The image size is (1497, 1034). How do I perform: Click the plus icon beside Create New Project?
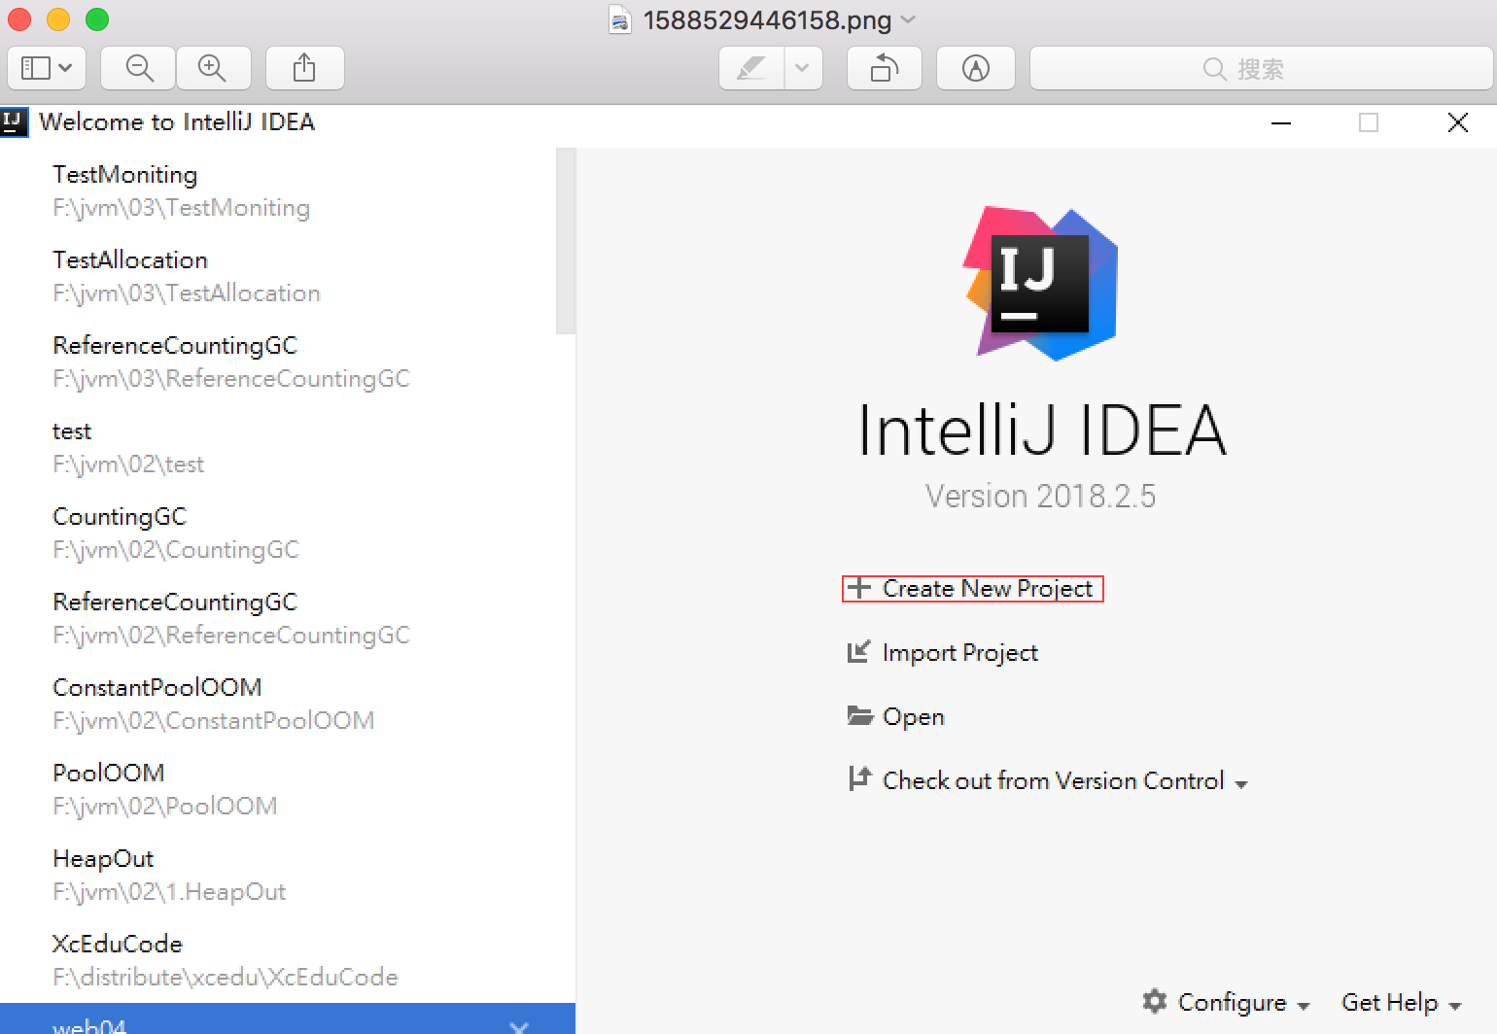click(x=858, y=588)
